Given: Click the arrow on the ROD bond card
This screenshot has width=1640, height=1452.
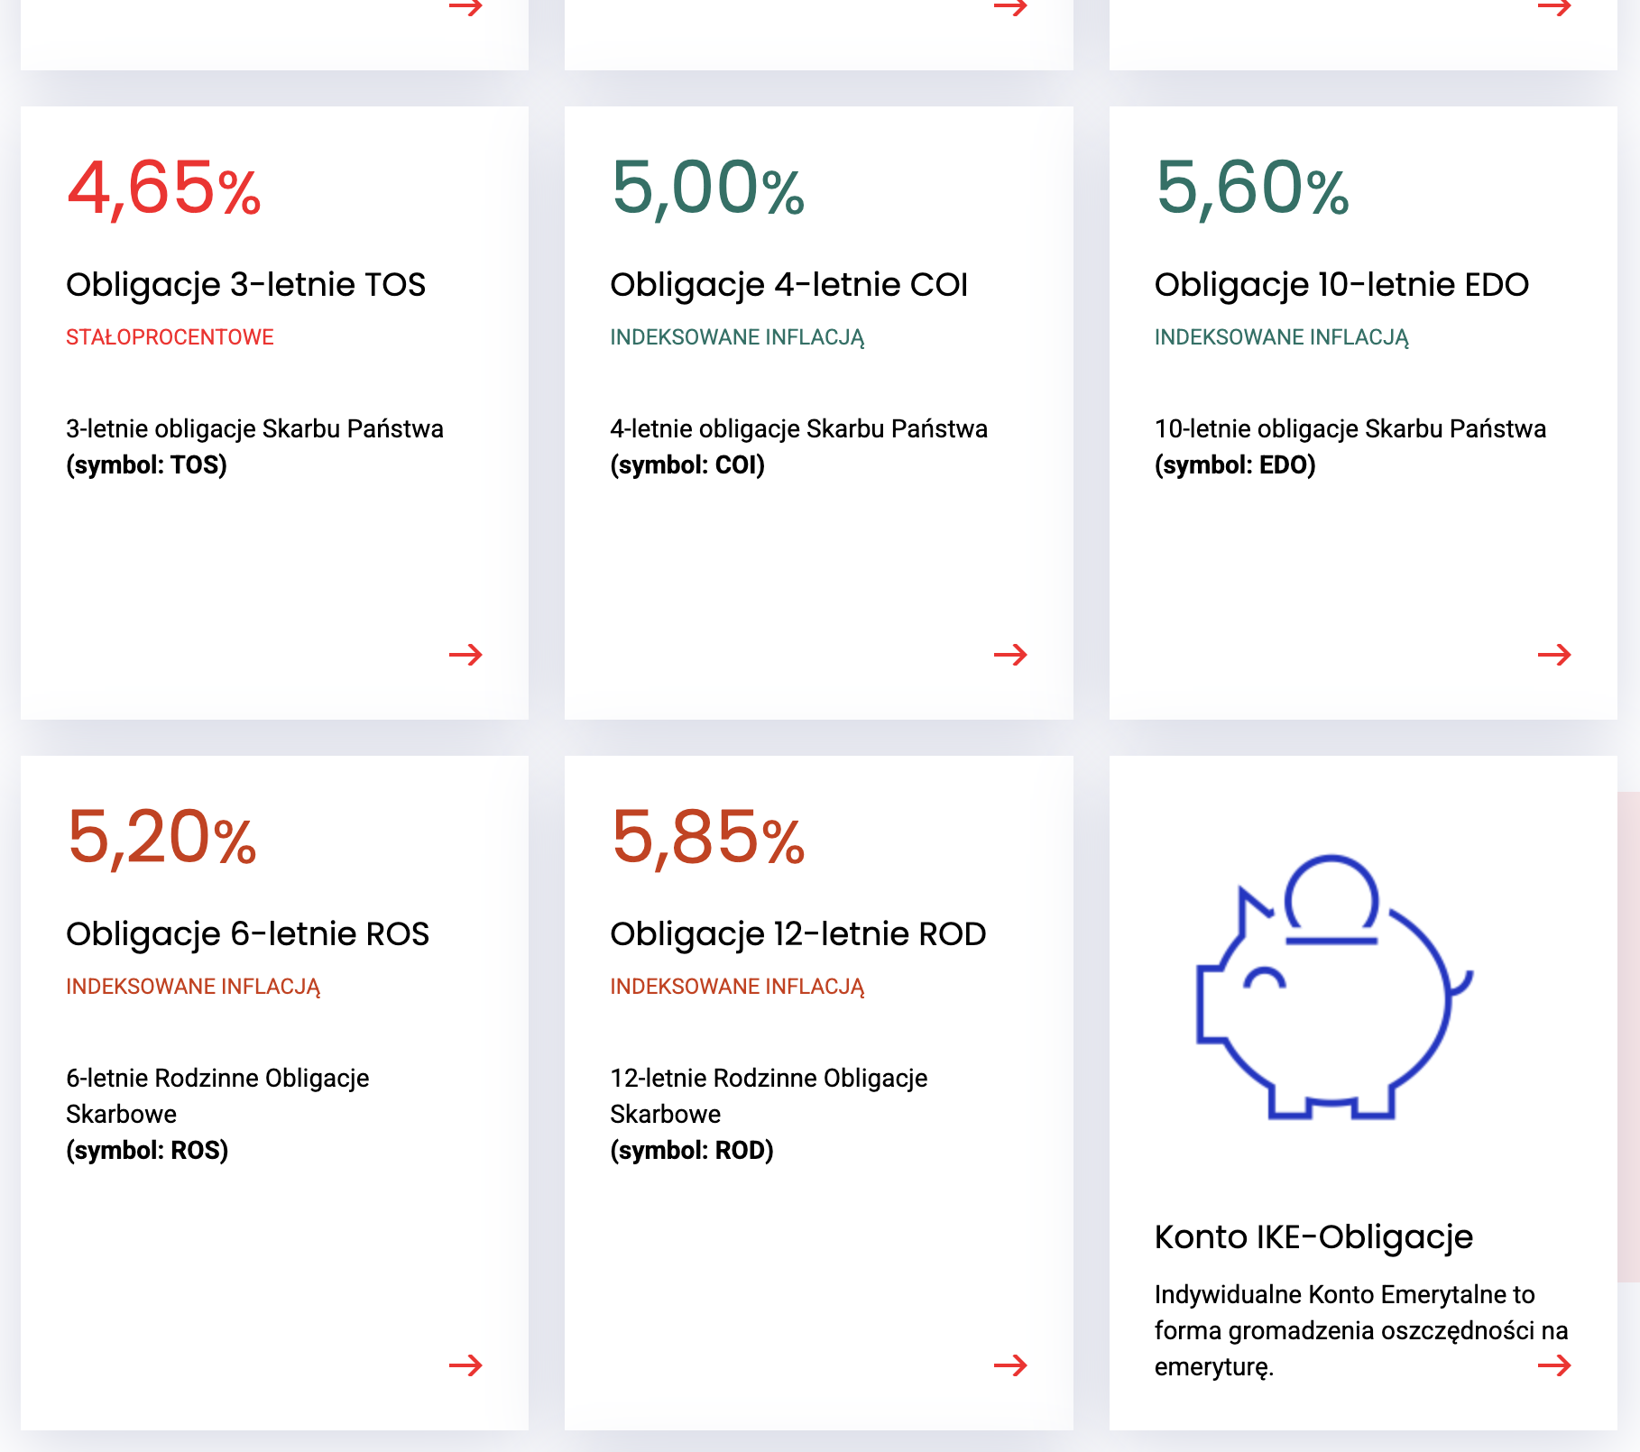Looking at the screenshot, I should tap(1010, 1365).
